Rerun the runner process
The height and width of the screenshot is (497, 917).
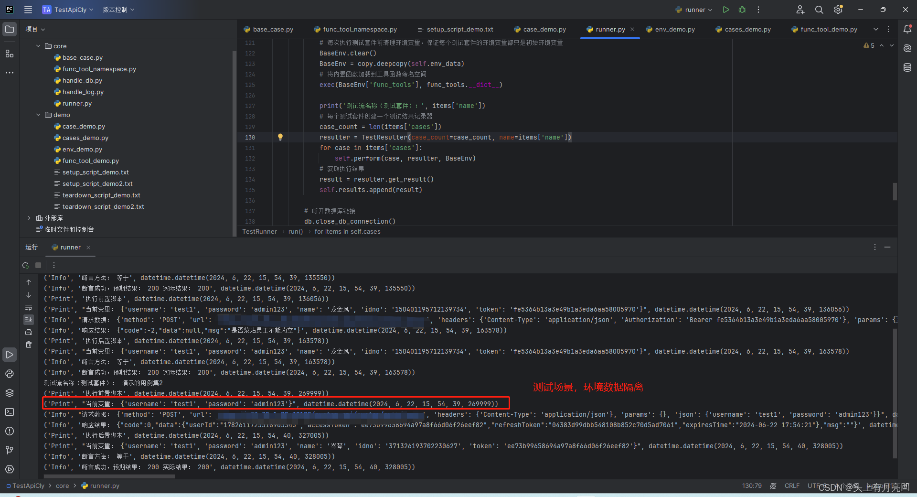tap(26, 265)
